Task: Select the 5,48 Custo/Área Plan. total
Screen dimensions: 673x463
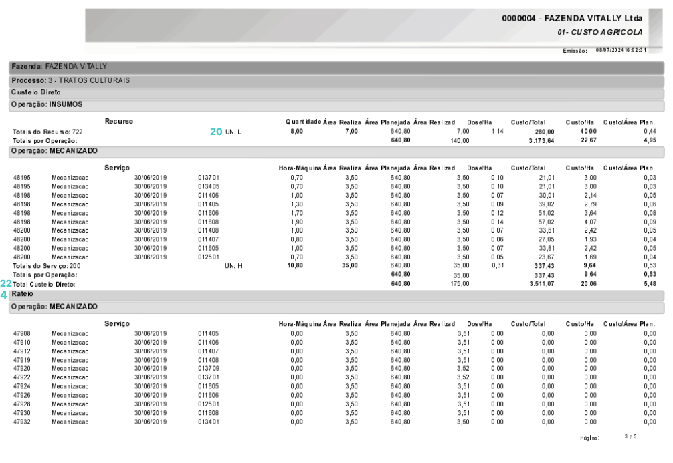Action: [650, 284]
